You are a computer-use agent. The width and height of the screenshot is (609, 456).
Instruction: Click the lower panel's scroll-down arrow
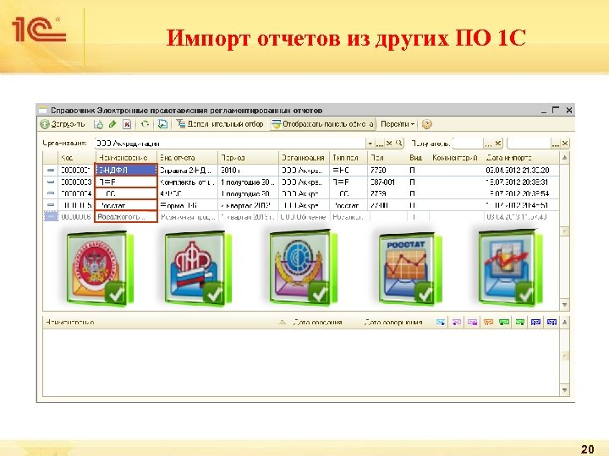565,390
